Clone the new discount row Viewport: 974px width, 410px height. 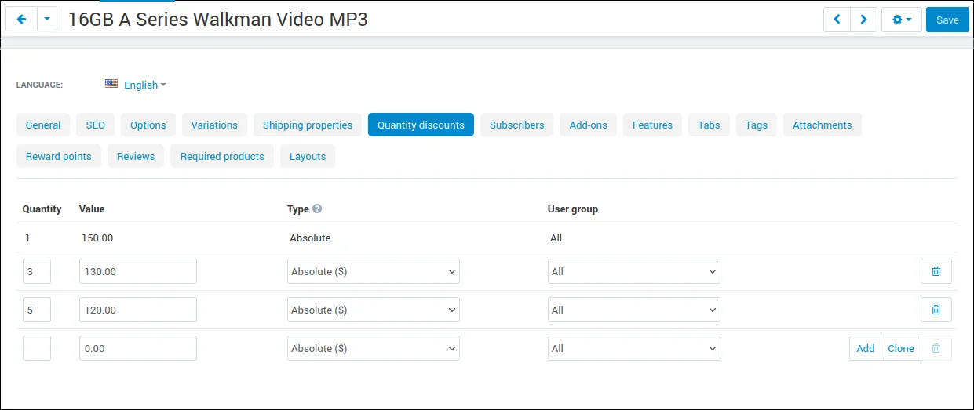(x=901, y=348)
